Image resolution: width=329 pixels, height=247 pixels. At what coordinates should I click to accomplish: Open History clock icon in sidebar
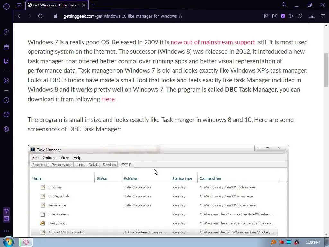(x=6, y=100)
